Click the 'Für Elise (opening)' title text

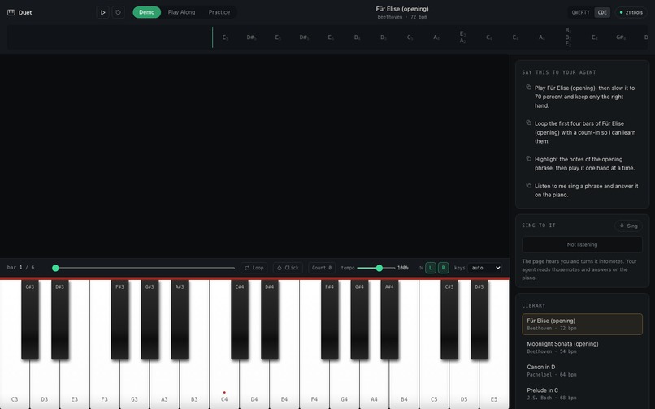pyautogui.click(x=401, y=9)
